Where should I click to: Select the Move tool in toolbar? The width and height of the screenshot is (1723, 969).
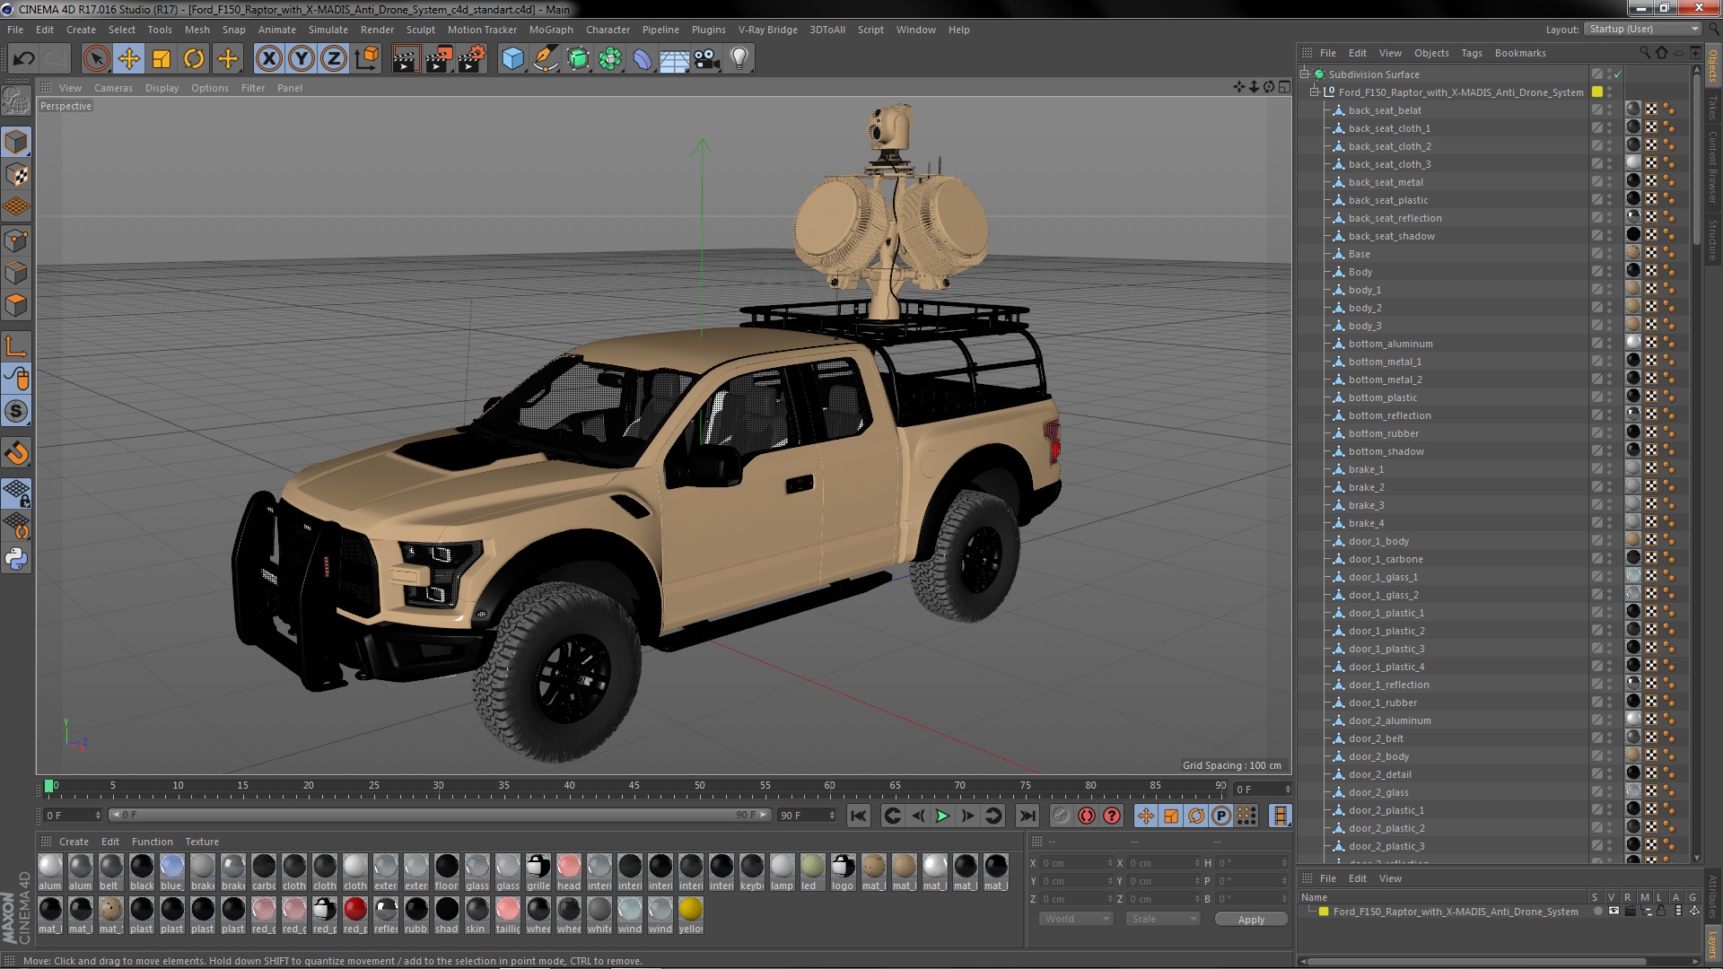tap(128, 59)
